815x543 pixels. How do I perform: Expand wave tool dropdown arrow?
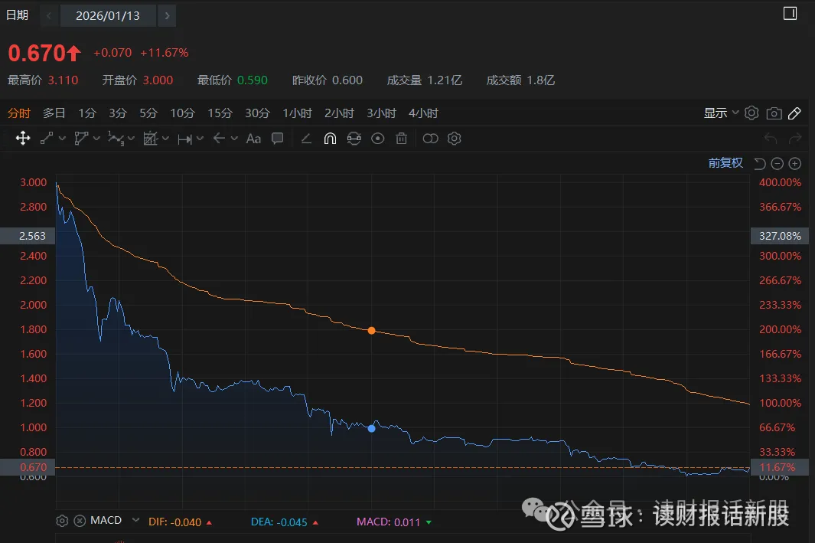coord(131,139)
